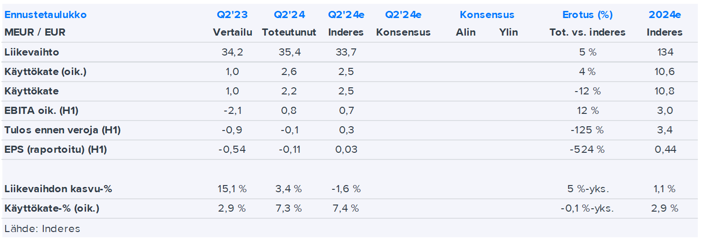Click the Konsensus header label

(487, 15)
